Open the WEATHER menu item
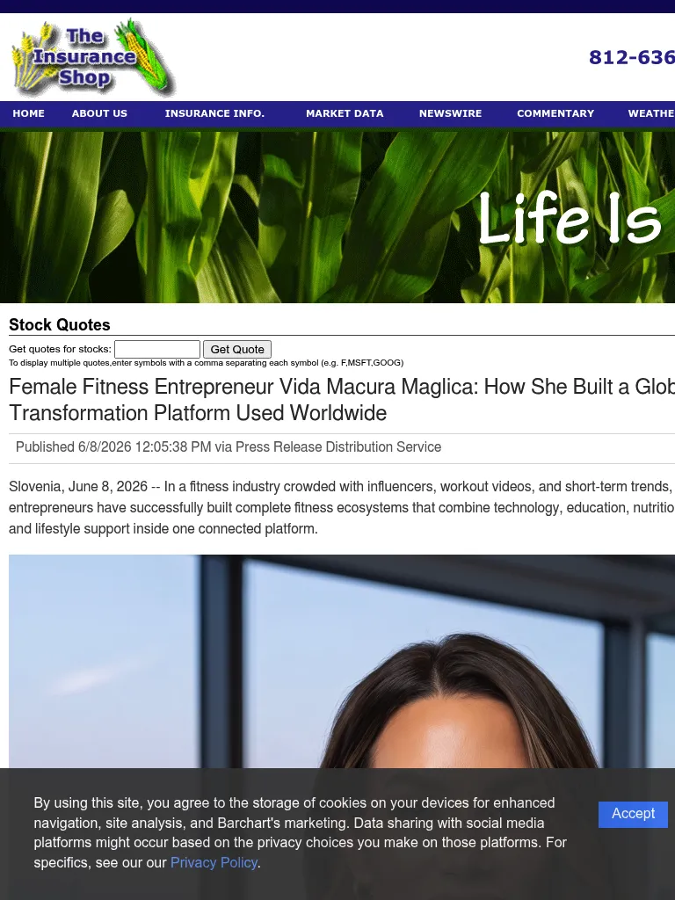The height and width of the screenshot is (900, 675). click(651, 113)
